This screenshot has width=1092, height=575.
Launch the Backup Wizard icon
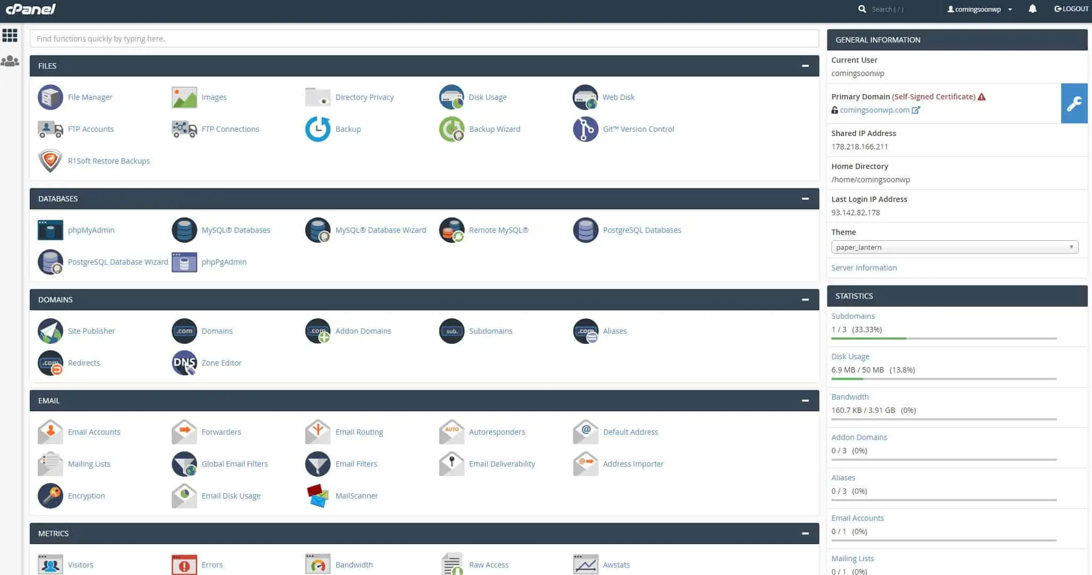452,129
